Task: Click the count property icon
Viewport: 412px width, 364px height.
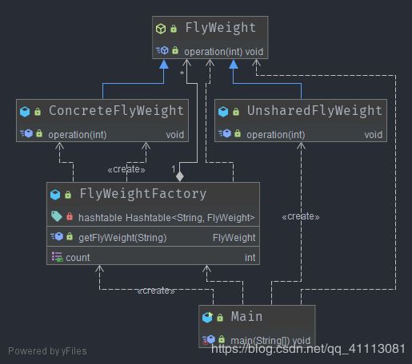Action: (x=58, y=256)
